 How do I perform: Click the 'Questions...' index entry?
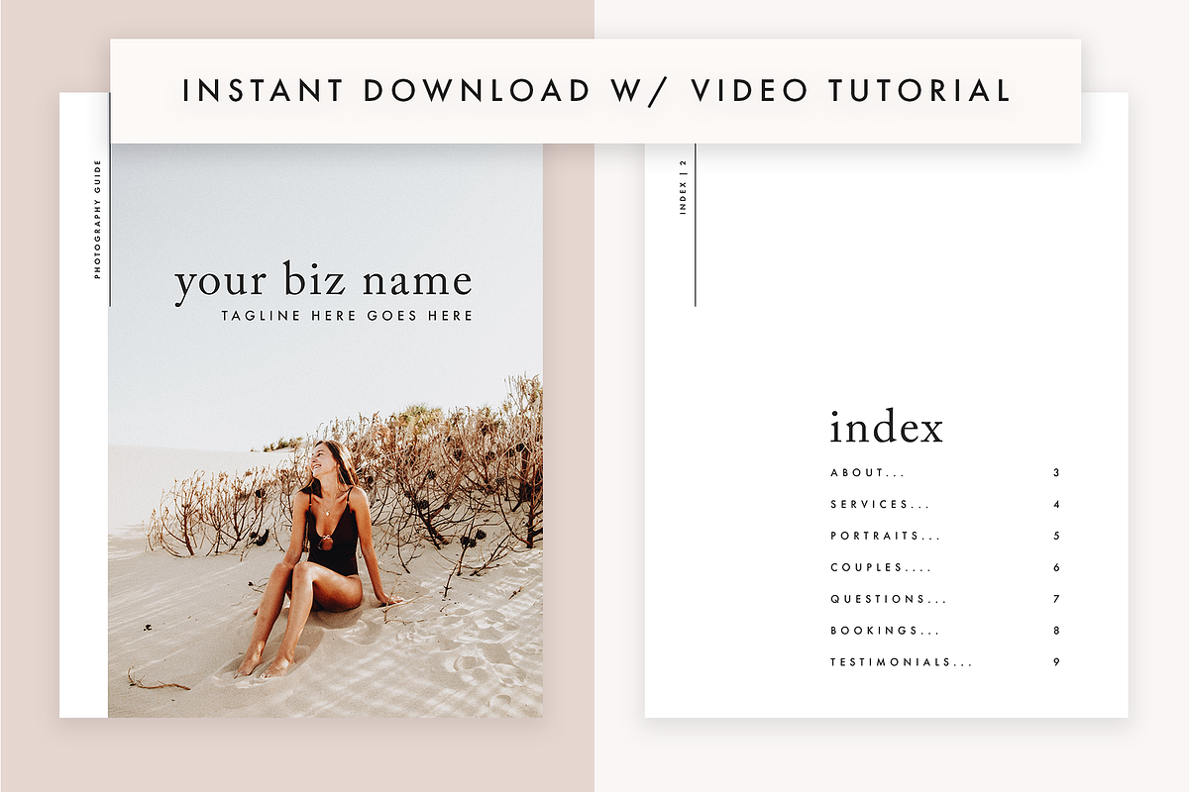pyautogui.click(x=888, y=600)
